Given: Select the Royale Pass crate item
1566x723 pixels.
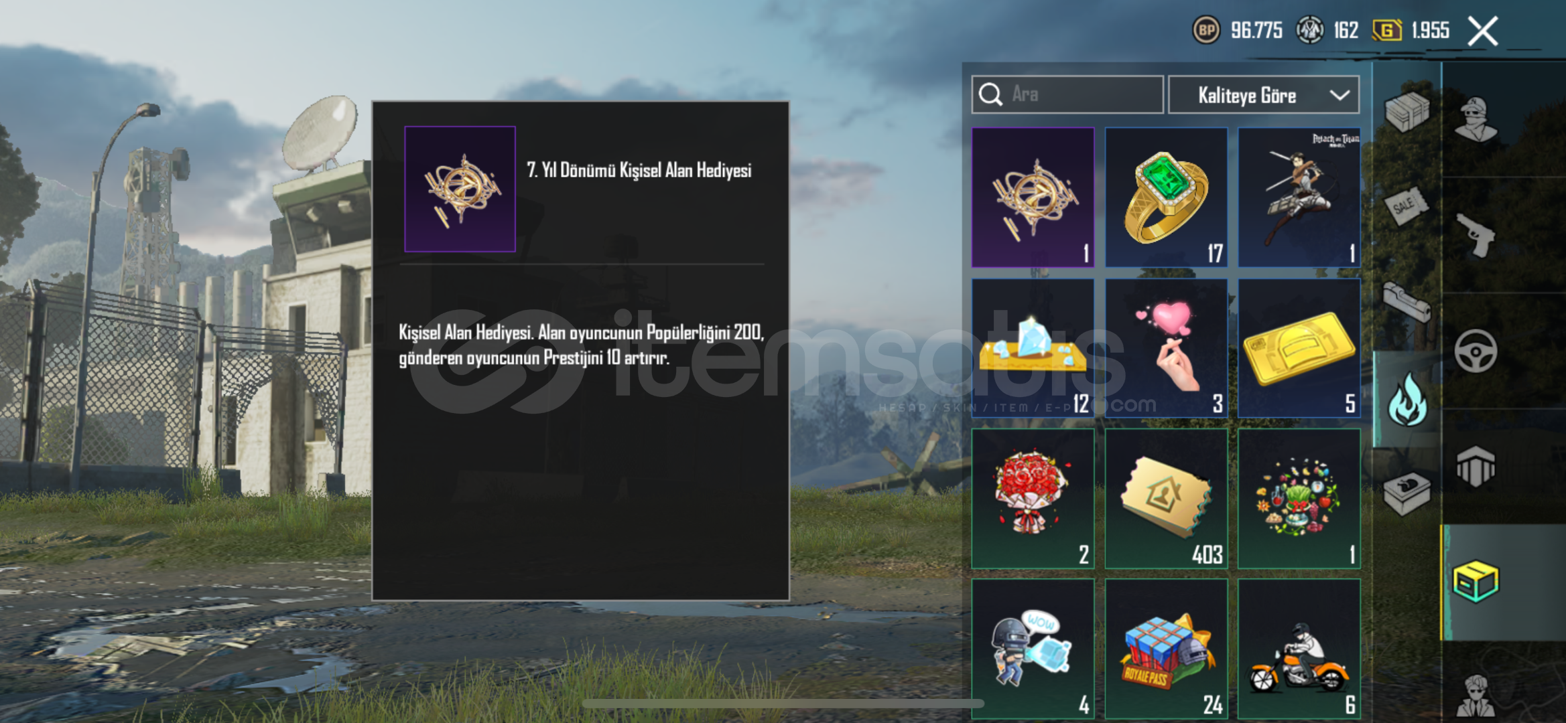Looking at the screenshot, I should (x=1166, y=649).
